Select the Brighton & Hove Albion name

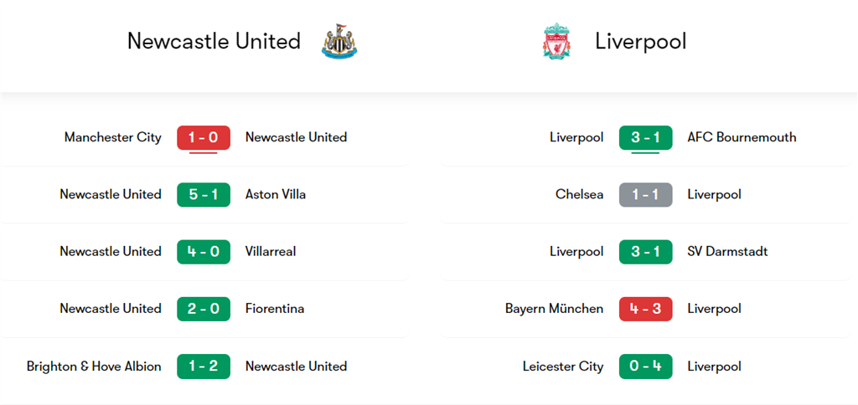click(x=94, y=366)
